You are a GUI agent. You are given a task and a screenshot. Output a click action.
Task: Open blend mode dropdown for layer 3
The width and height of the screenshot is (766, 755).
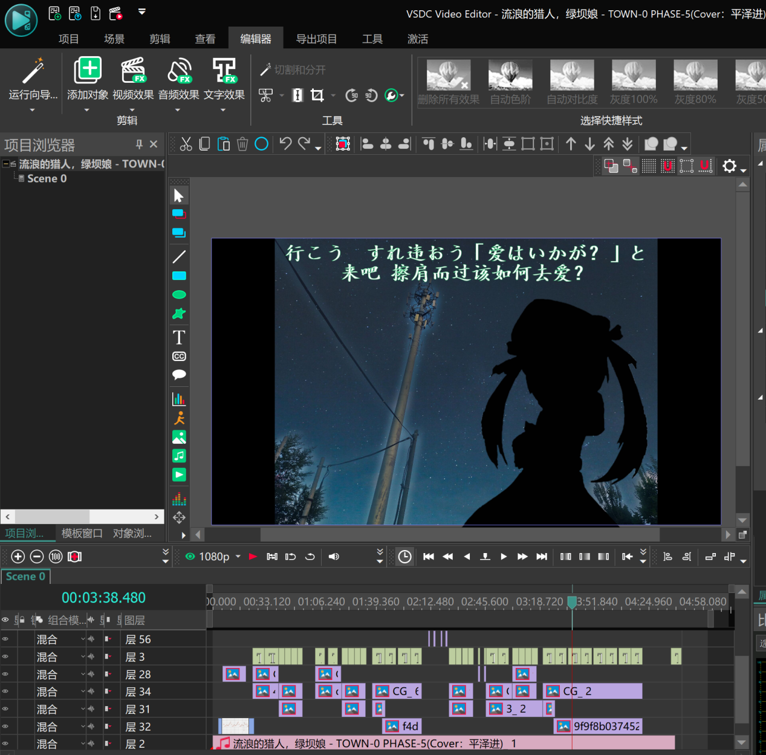[x=83, y=657]
